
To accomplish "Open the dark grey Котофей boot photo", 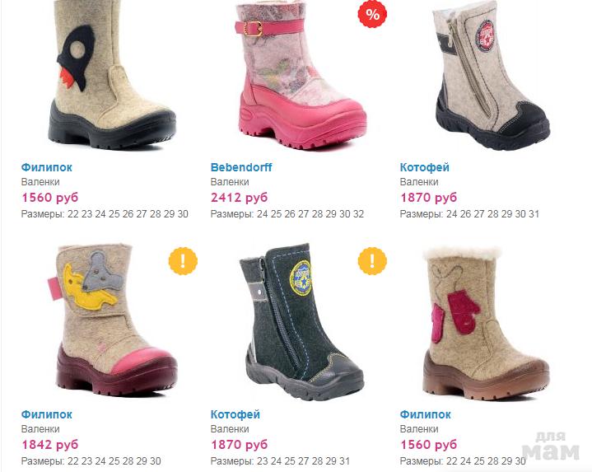I will coord(301,322).
